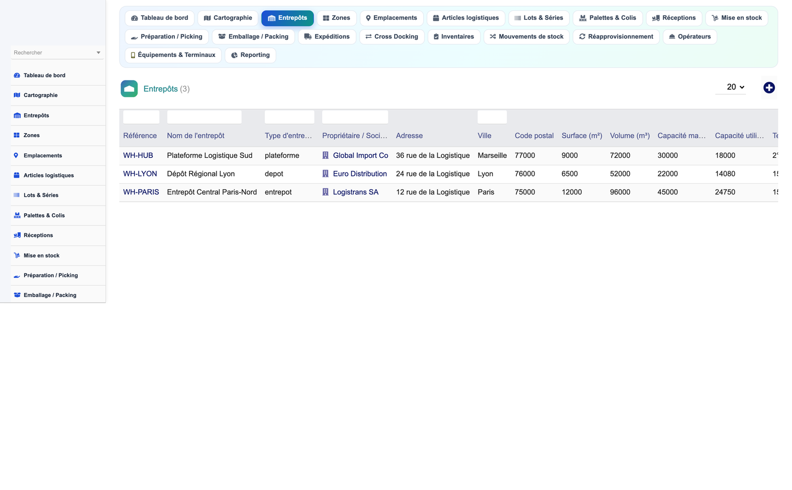Image resolution: width=792 pixels, height=490 pixels.
Task: Sort by the Volume (m³) column header
Action: tap(630, 136)
